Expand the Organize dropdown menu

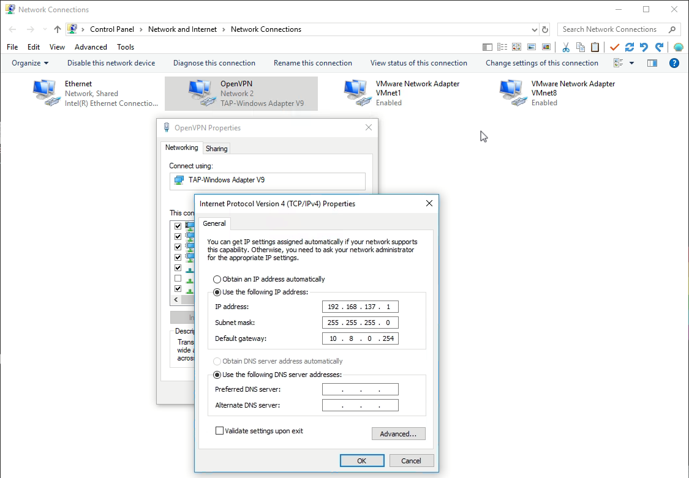(30, 63)
